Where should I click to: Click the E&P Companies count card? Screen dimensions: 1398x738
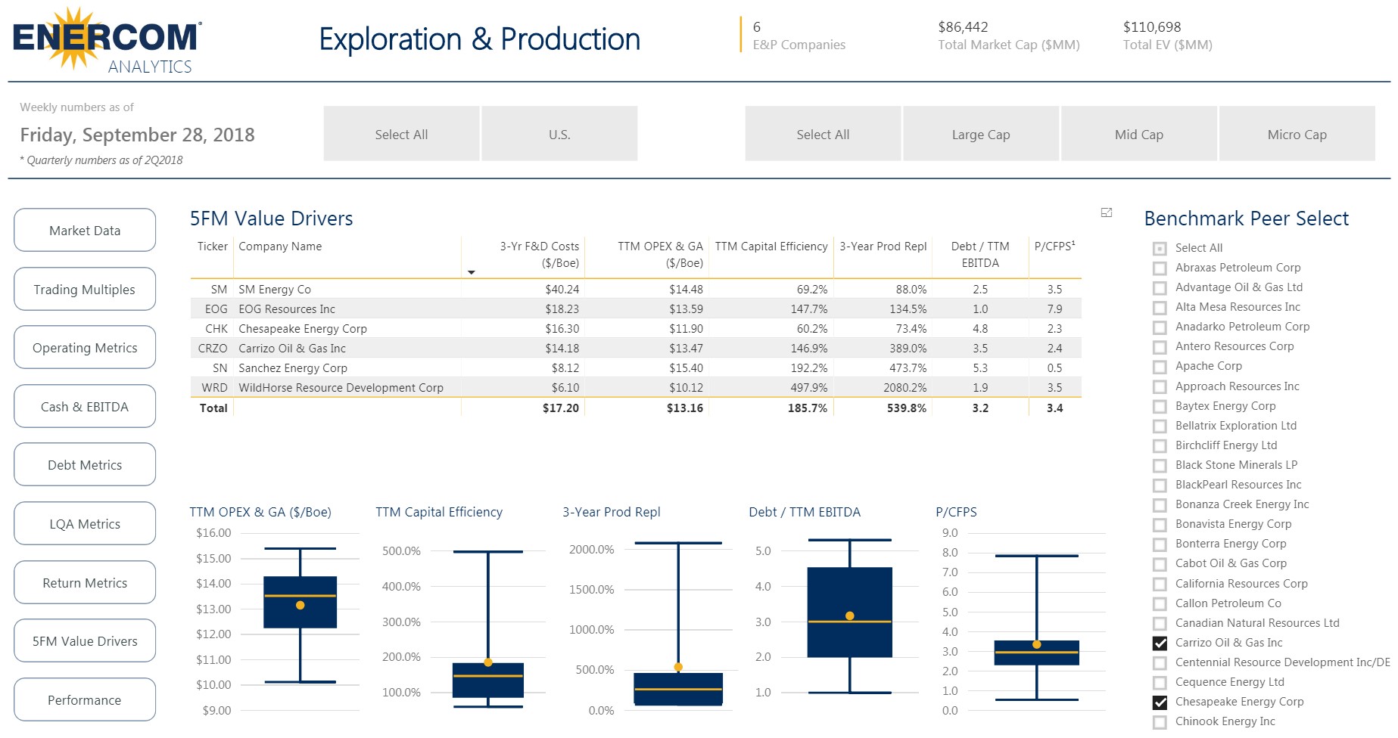click(799, 36)
